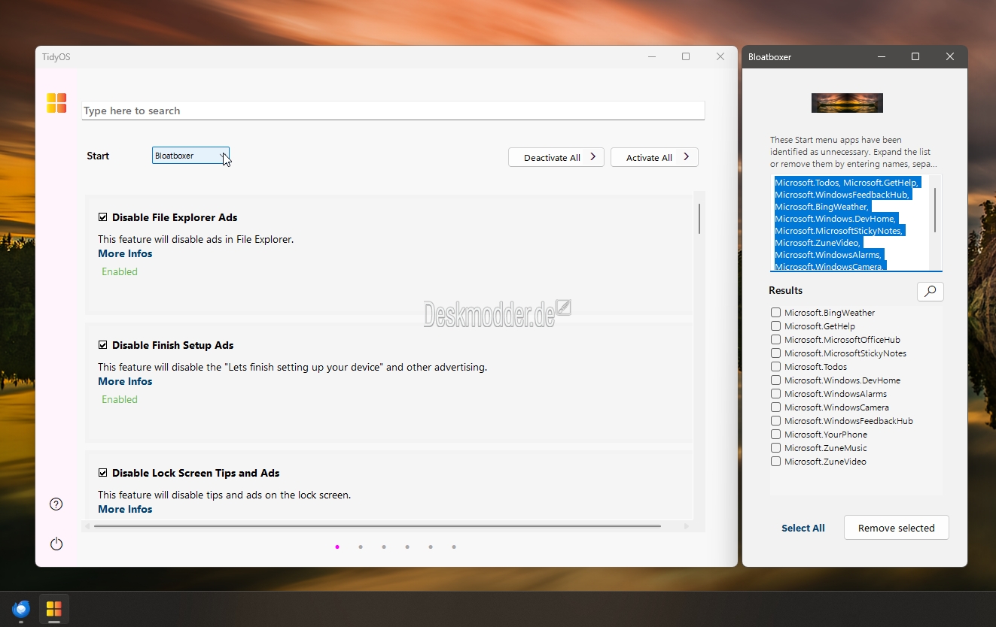Click the scrollbar in Bloatboxer app names box
Screen dimensions: 996x627
[935, 210]
